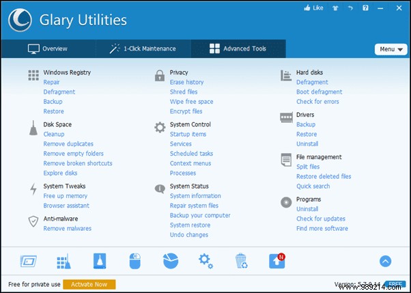Viewport: 411px width, 293px height.
Task: Click the Anti-malware shield icon
Action: (x=33, y=222)
